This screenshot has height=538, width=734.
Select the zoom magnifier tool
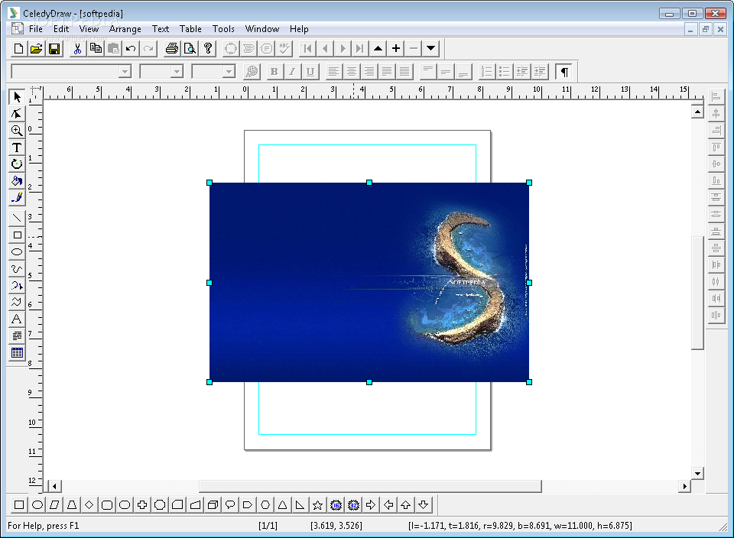17,131
